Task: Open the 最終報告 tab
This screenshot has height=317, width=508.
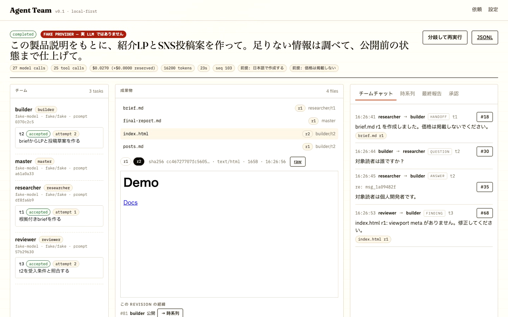Action: pyautogui.click(x=432, y=94)
